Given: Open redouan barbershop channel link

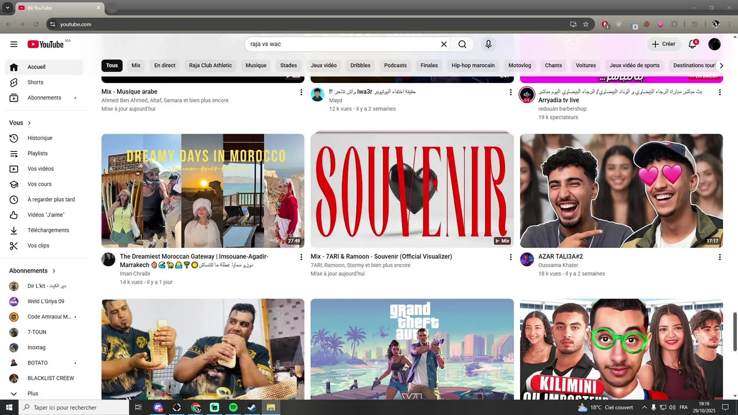Looking at the screenshot, I should click(x=562, y=109).
